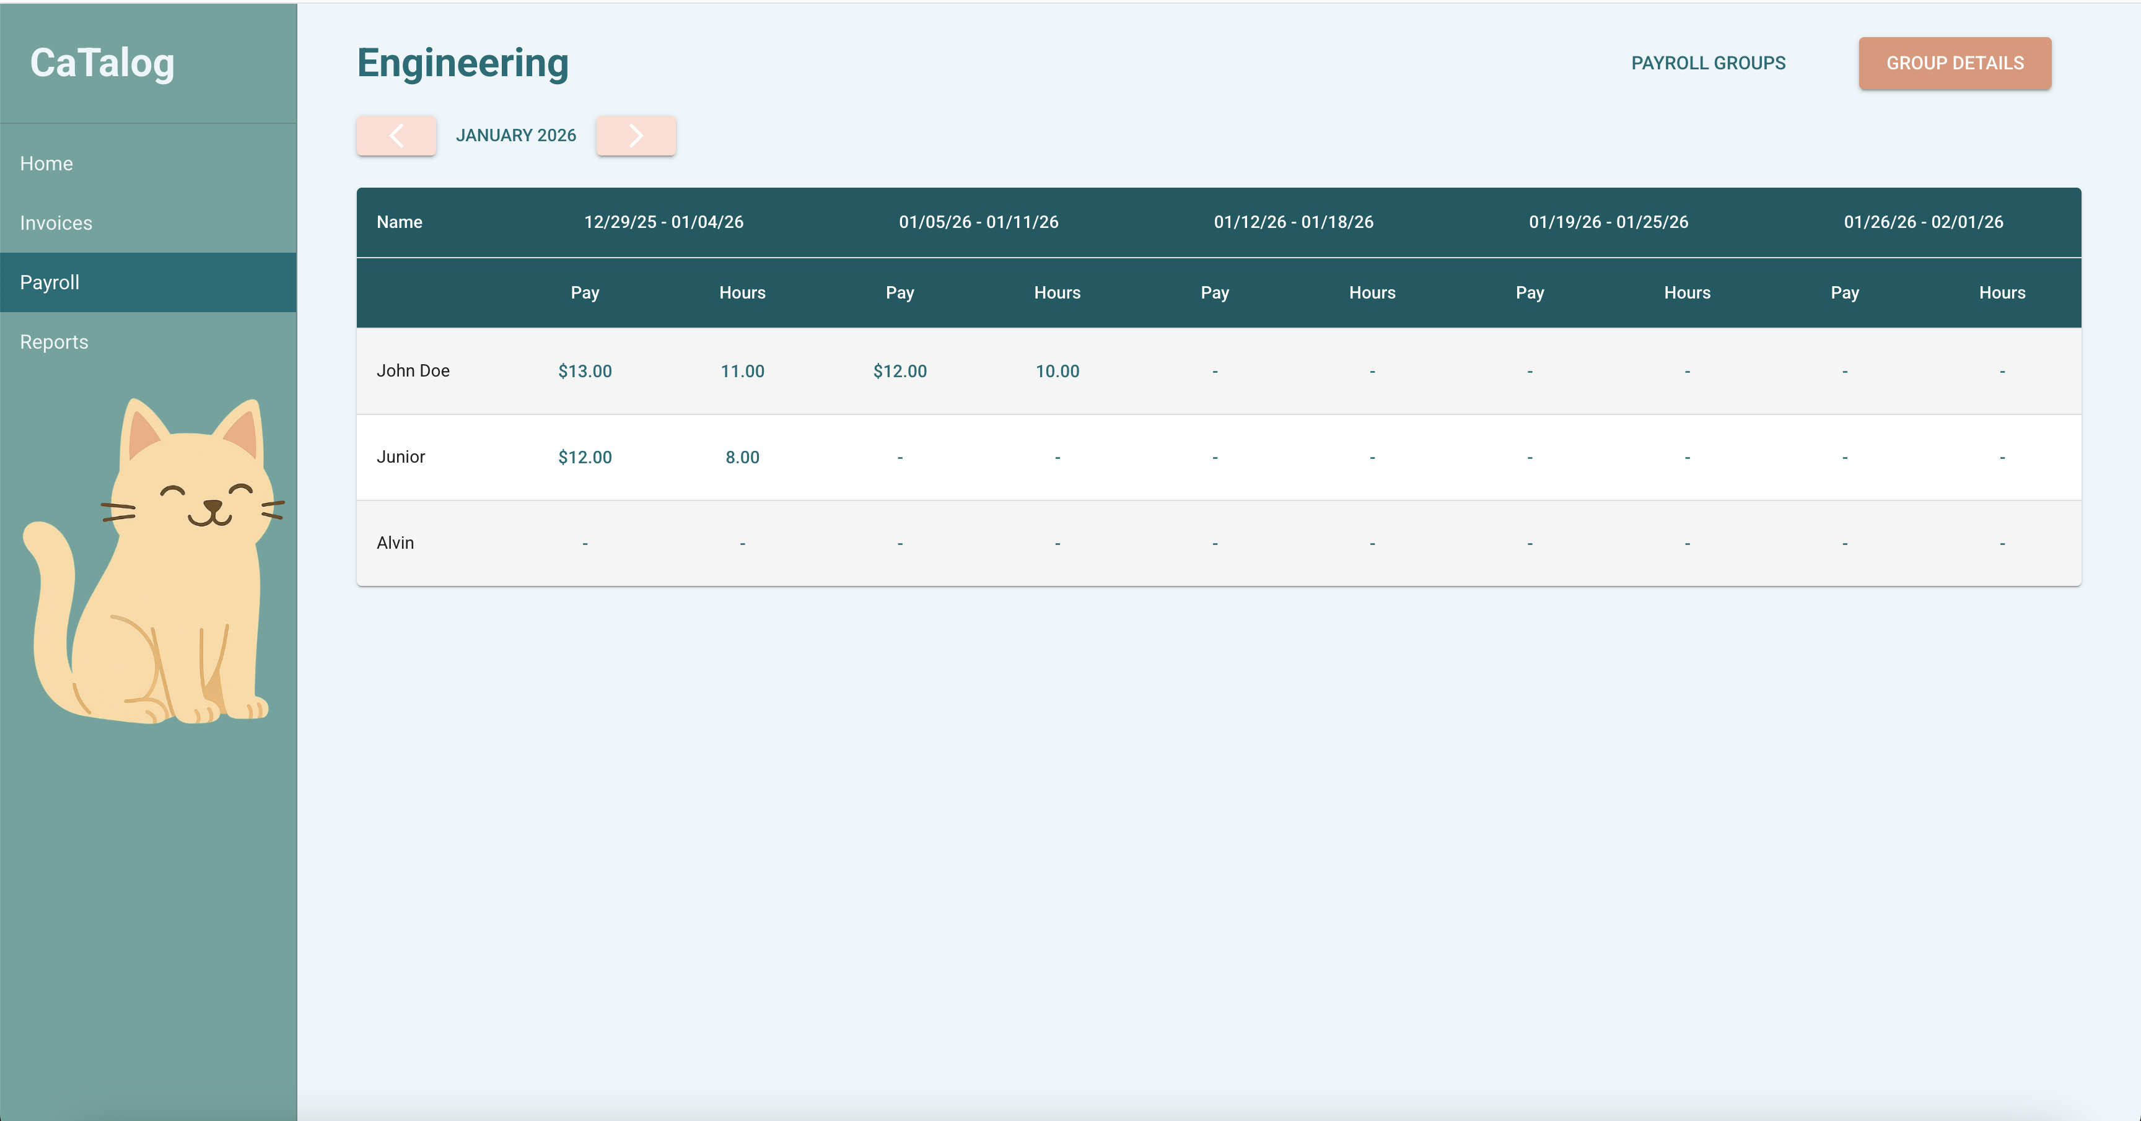The width and height of the screenshot is (2141, 1121).
Task: Select John Doe's name in the table
Action: (x=413, y=372)
